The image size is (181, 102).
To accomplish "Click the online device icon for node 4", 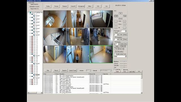I will [32, 17].
